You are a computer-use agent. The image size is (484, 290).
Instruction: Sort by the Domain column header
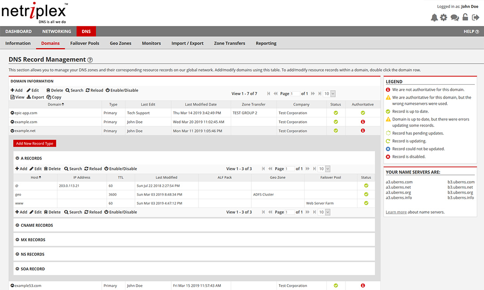coord(56,104)
